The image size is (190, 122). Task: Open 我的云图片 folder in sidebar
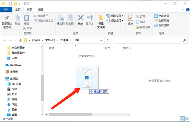click(x=16, y=53)
